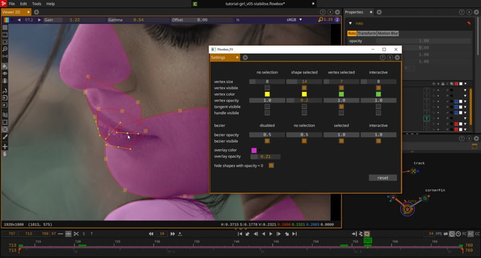Enable tangent visible for vertex selected
The height and width of the screenshot is (258, 481).
341,106
